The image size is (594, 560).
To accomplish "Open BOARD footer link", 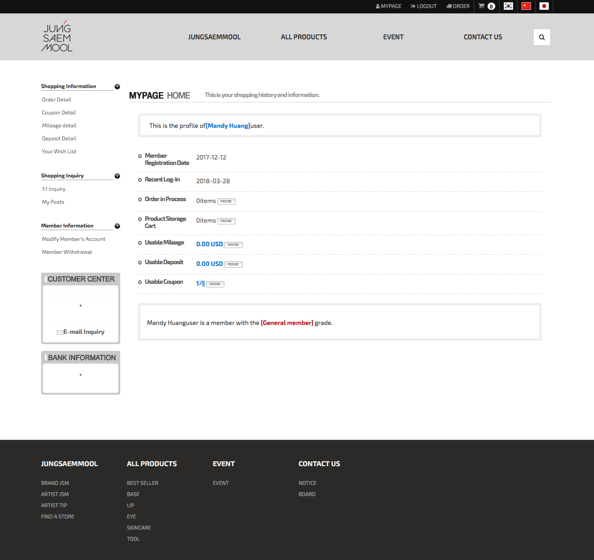I will coord(307,494).
